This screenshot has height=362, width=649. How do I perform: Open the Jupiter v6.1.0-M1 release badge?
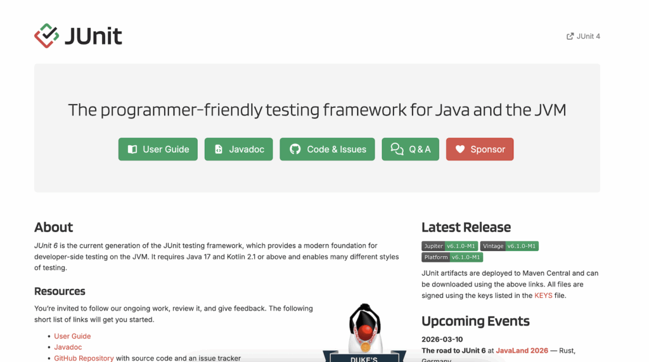449,246
